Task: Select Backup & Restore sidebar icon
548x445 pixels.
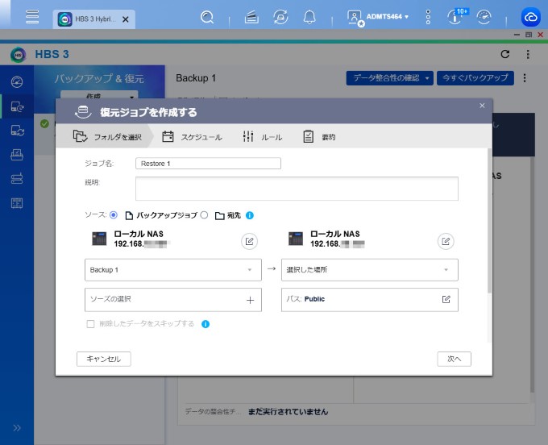Action: (x=17, y=106)
